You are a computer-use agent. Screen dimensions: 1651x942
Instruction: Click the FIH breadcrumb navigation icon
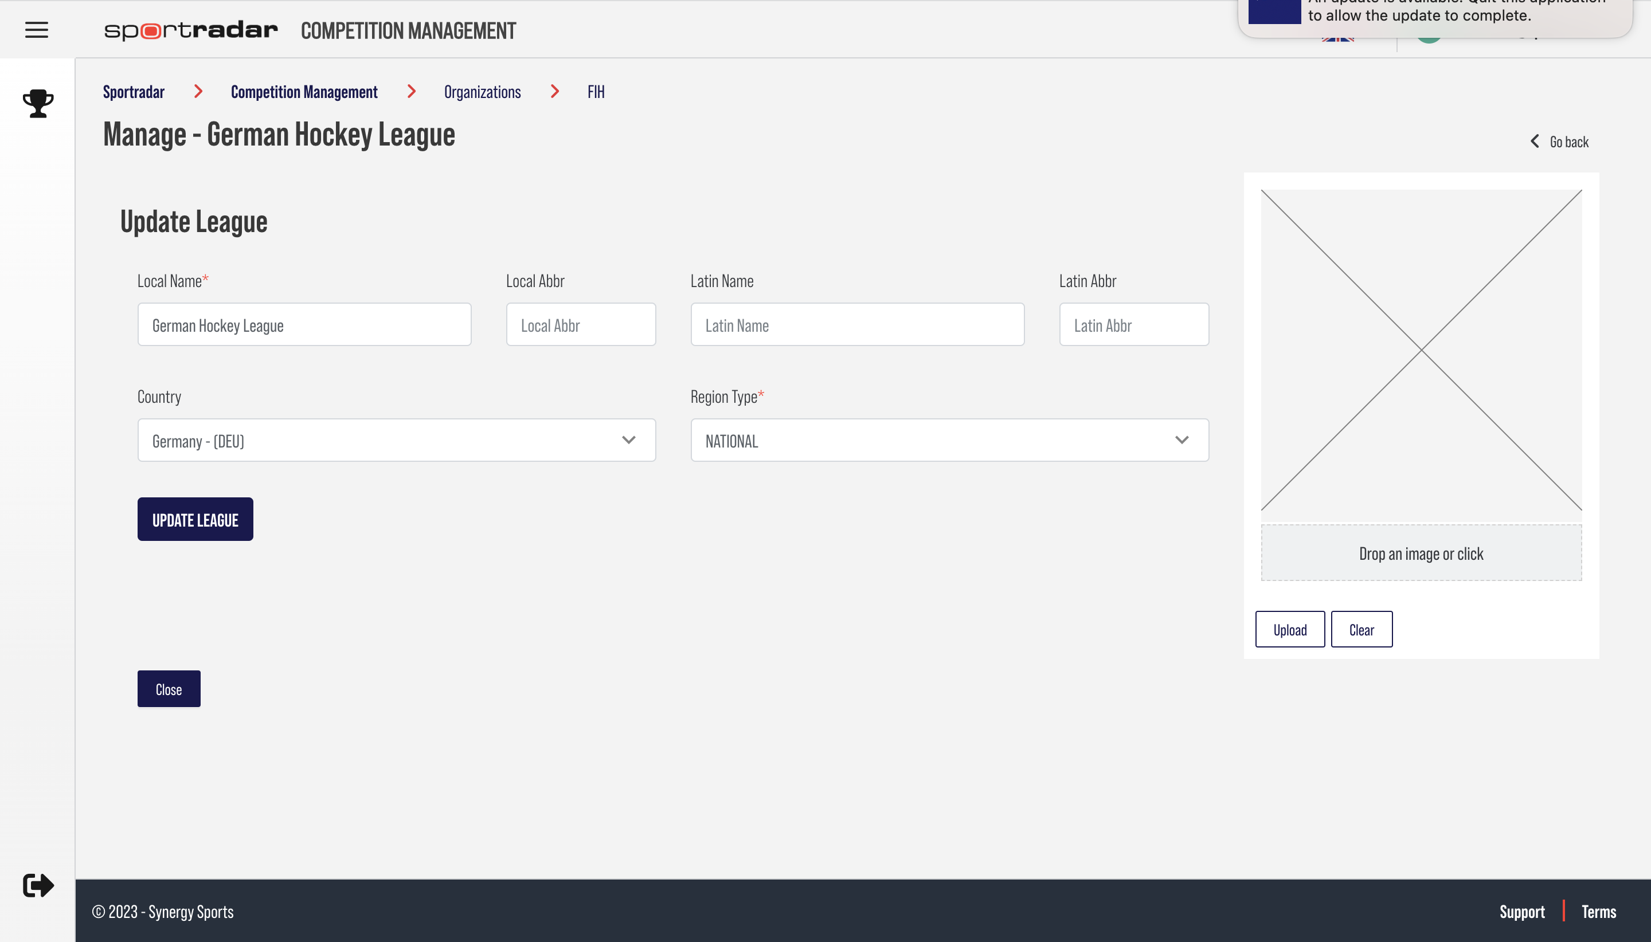pos(595,91)
